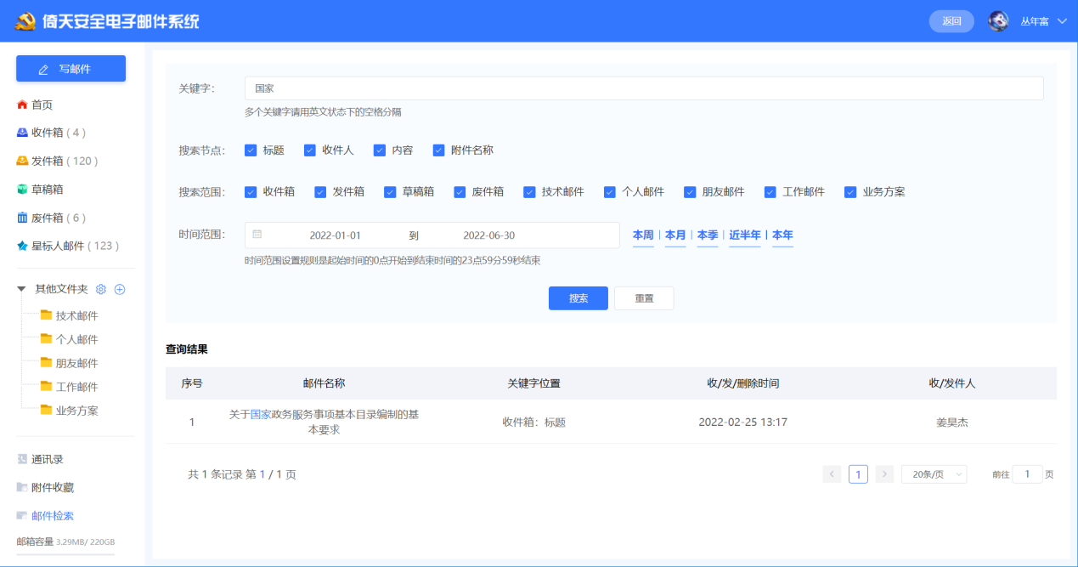Uncheck the 内容 search node checkbox
The image size is (1078, 567).
point(380,150)
